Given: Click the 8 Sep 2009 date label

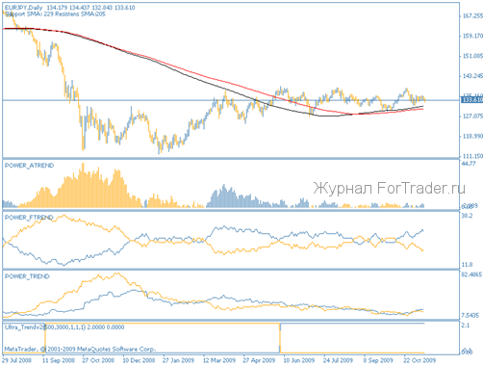Looking at the screenshot, I should [378, 360].
